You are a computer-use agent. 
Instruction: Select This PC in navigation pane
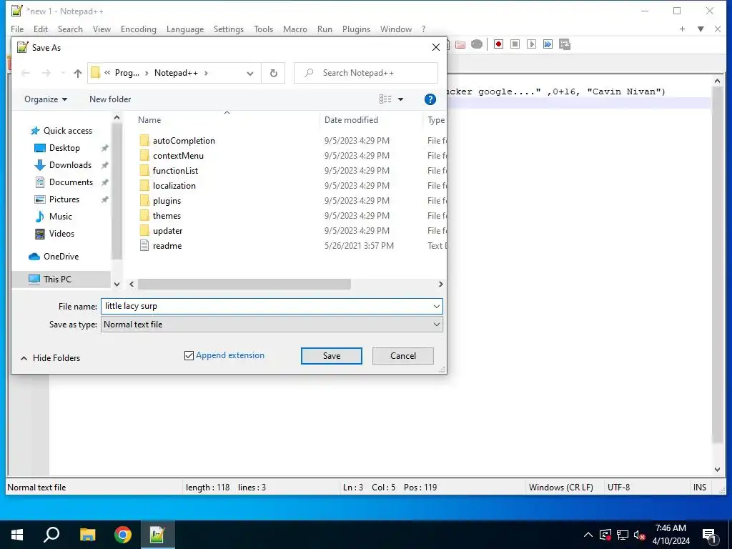[57, 280]
